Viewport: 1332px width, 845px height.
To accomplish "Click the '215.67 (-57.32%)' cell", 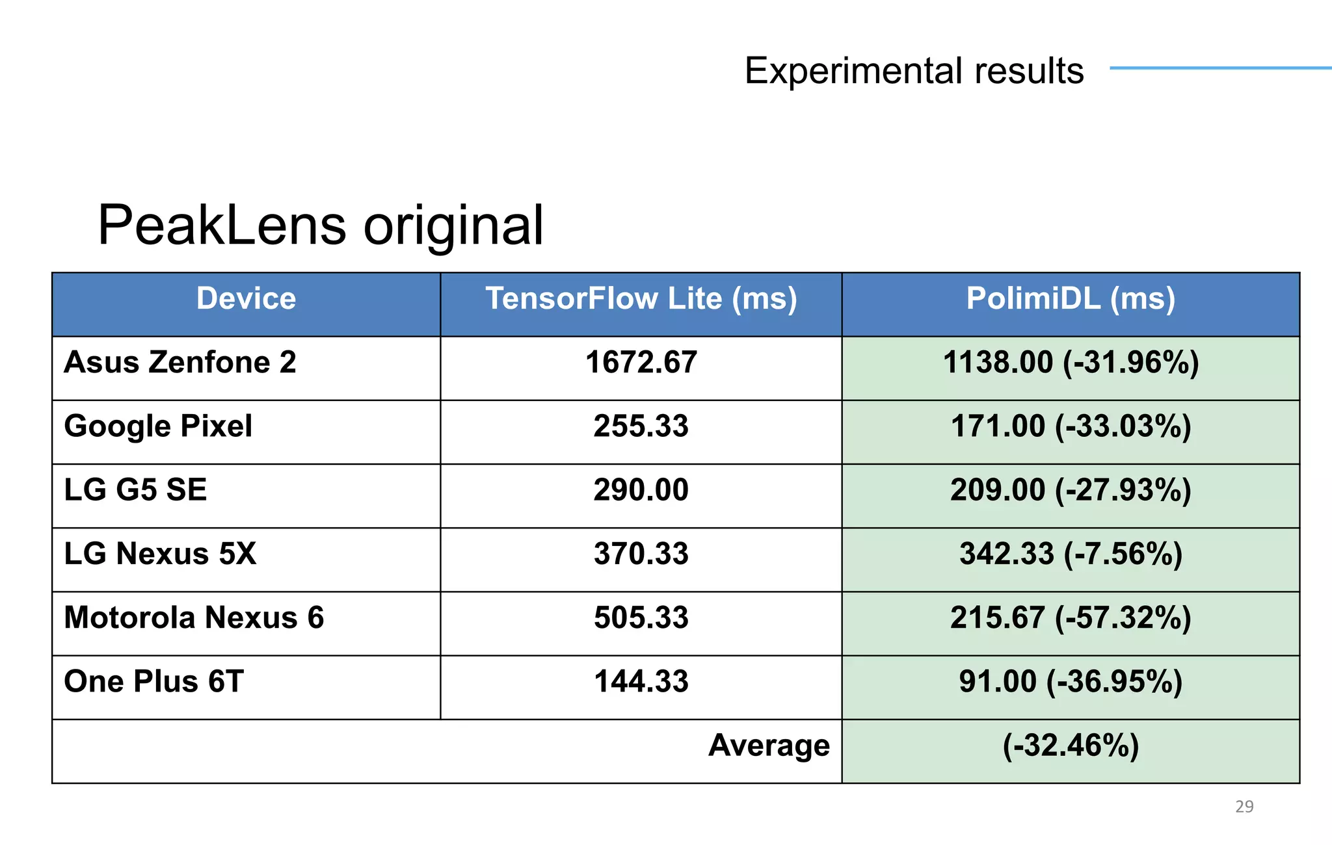I will 1071,623.
